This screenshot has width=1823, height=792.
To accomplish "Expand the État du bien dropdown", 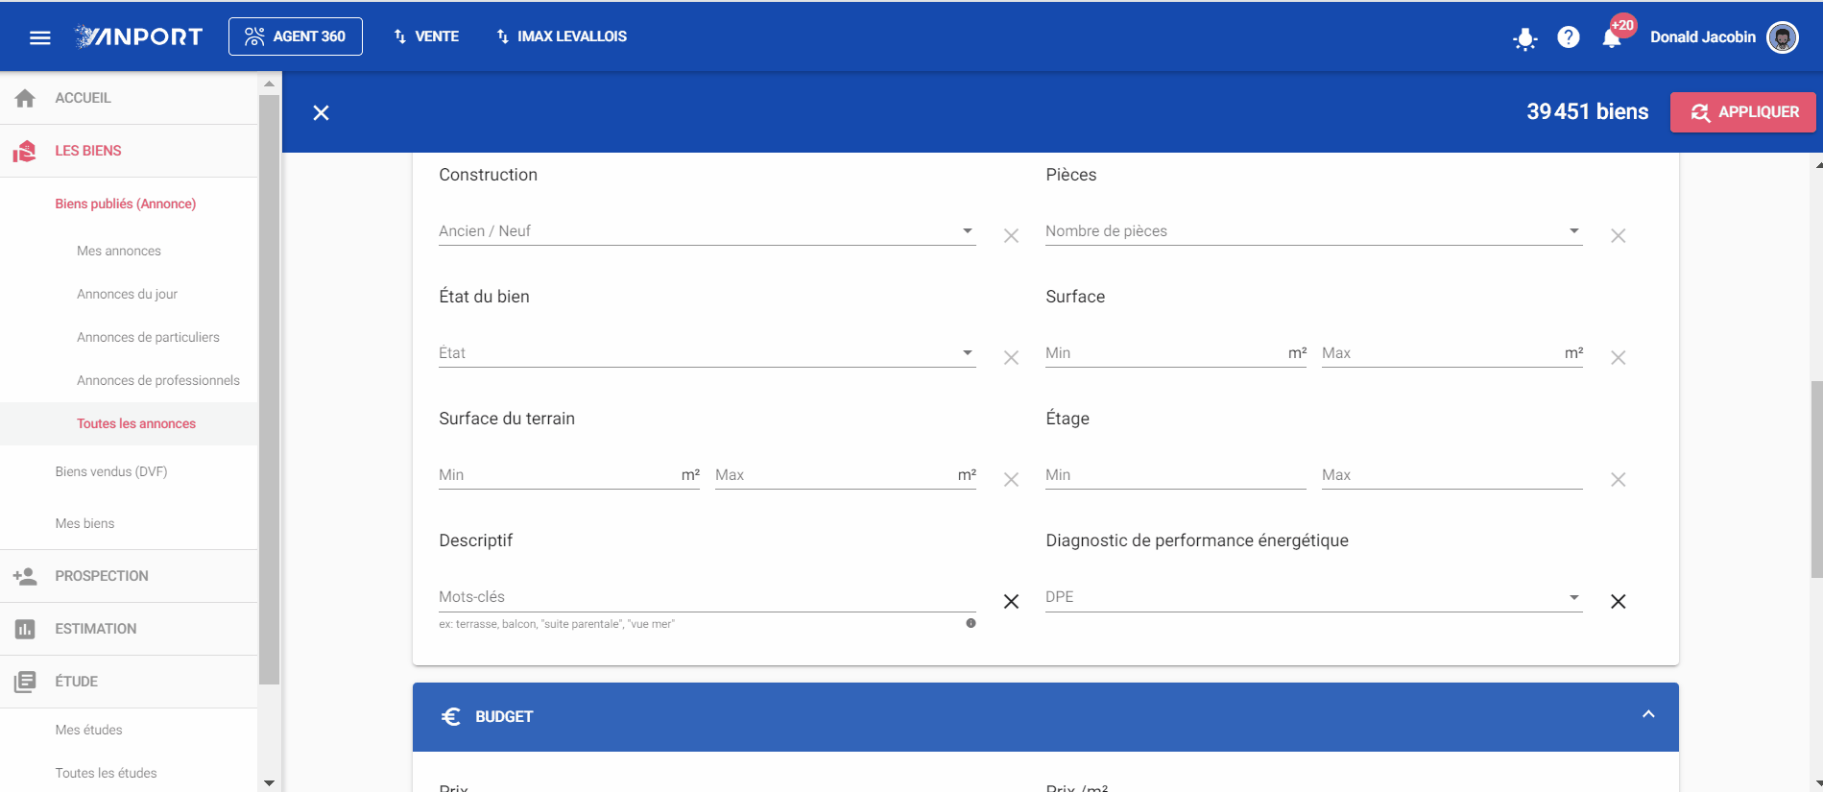I will click(708, 353).
